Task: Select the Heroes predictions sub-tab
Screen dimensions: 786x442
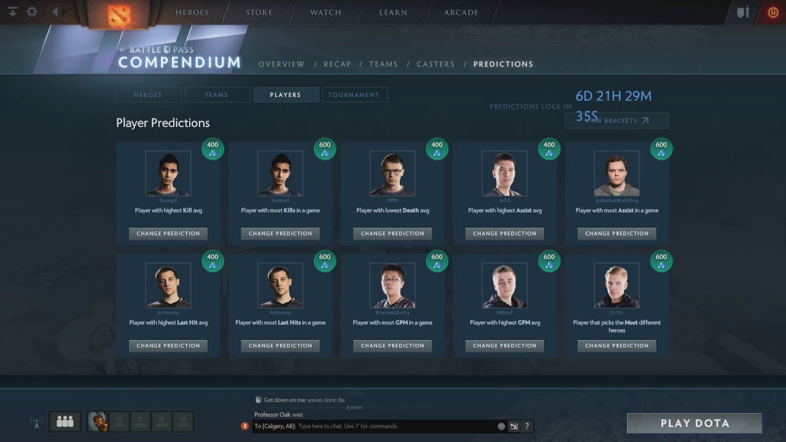Action: pos(149,95)
